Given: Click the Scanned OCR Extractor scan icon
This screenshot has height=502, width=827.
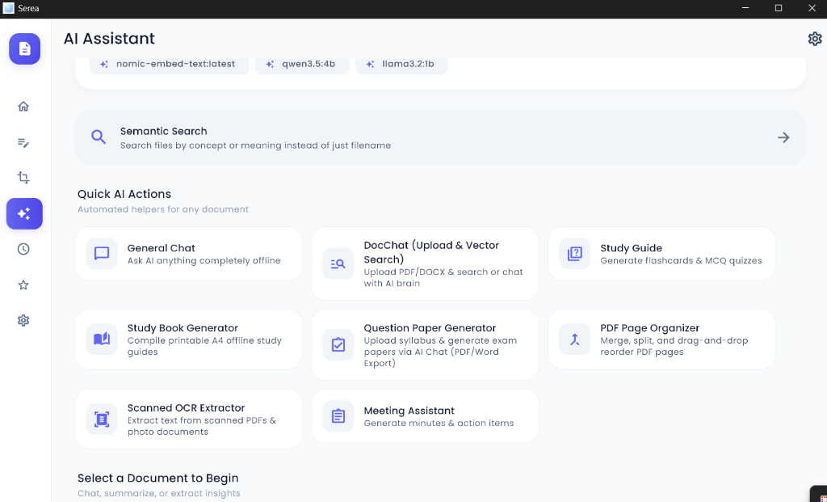Looking at the screenshot, I should 101,419.
